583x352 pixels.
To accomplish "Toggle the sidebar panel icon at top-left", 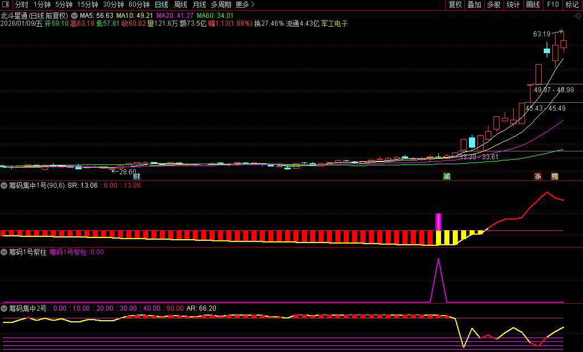I will tap(6, 4).
